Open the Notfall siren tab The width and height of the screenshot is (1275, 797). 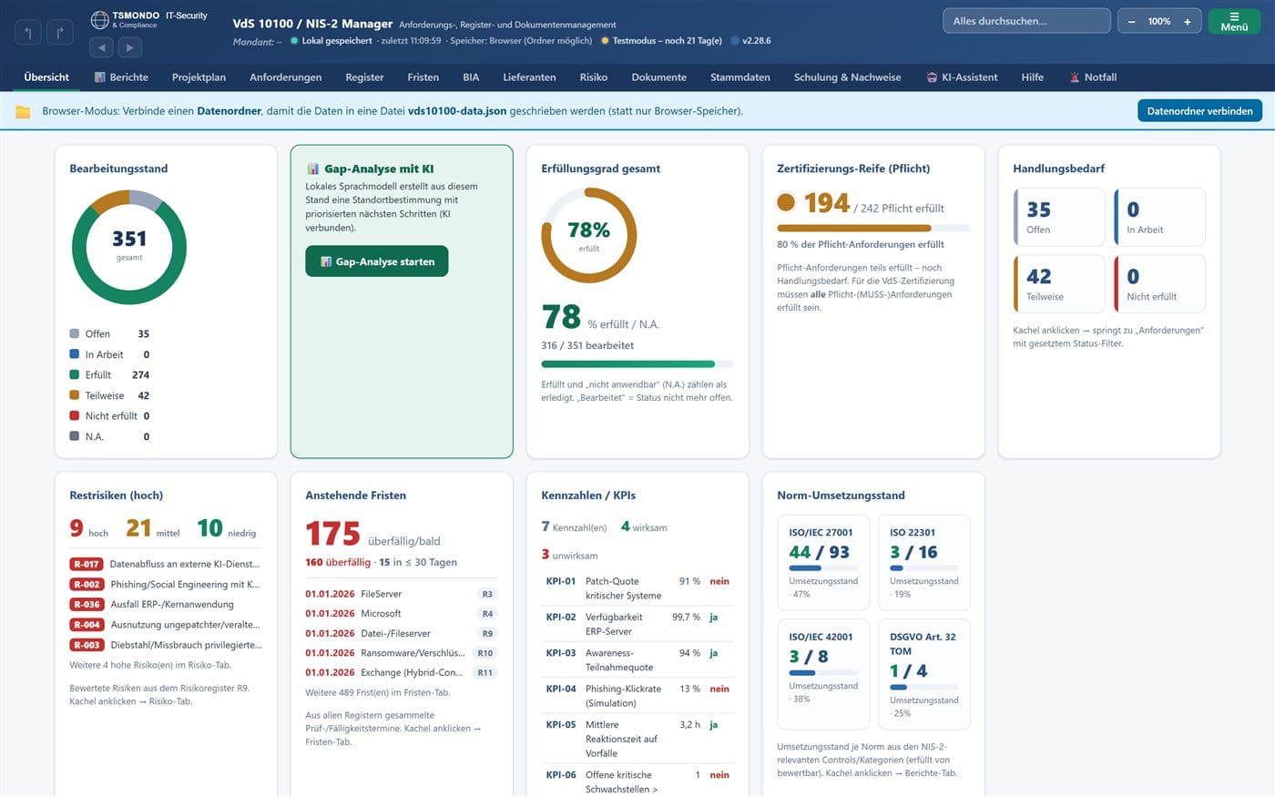point(1093,77)
